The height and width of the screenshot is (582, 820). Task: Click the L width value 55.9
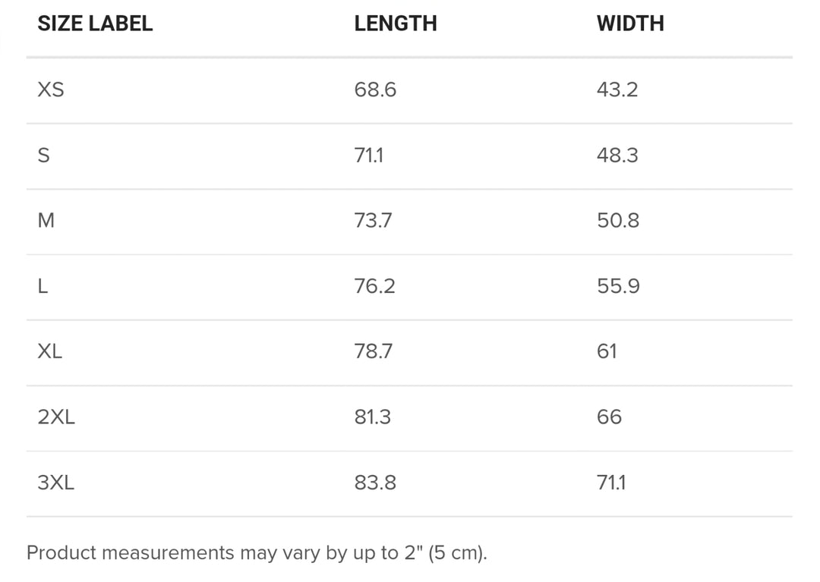(x=618, y=286)
